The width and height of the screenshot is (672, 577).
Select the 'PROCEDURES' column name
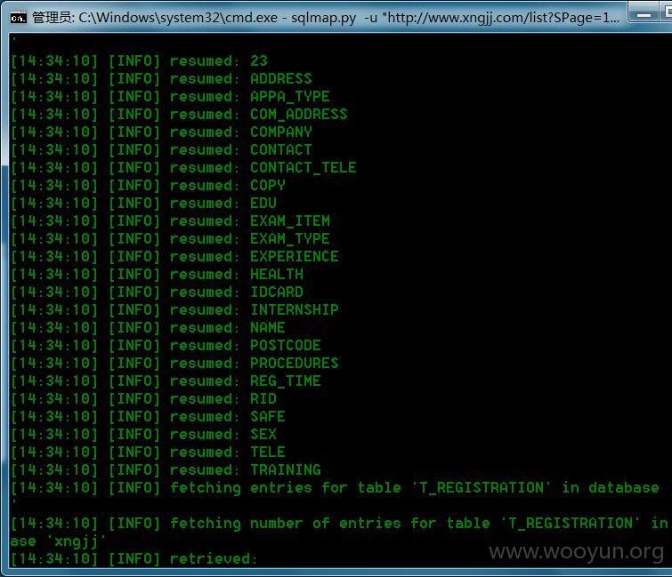tap(295, 363)
